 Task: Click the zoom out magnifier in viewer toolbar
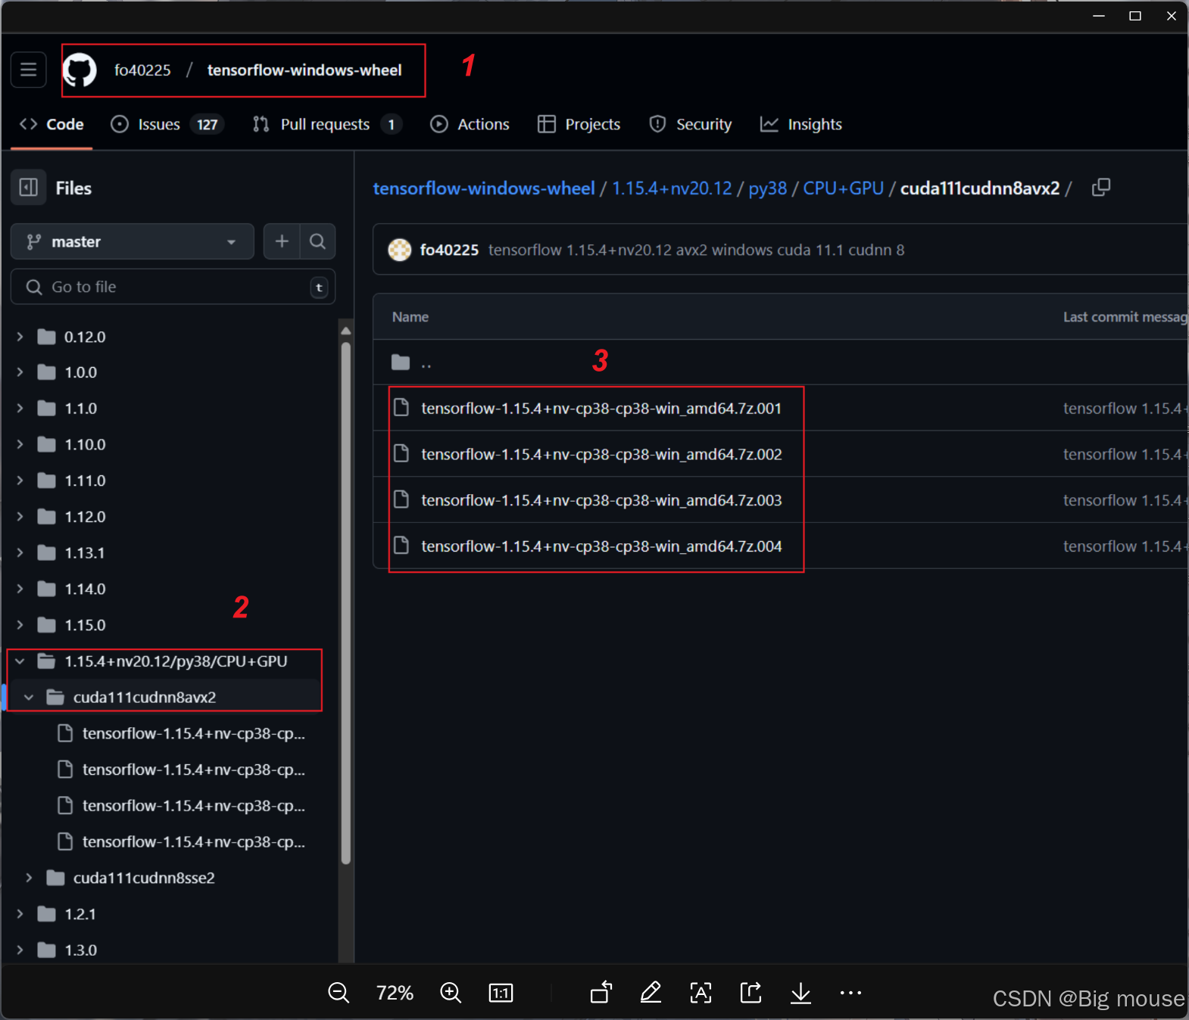pyautogui.click(x=339, y=993)
